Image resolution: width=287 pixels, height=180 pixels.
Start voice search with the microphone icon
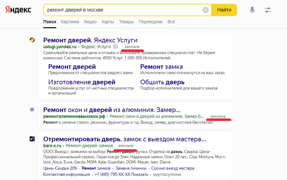point(252,10)
